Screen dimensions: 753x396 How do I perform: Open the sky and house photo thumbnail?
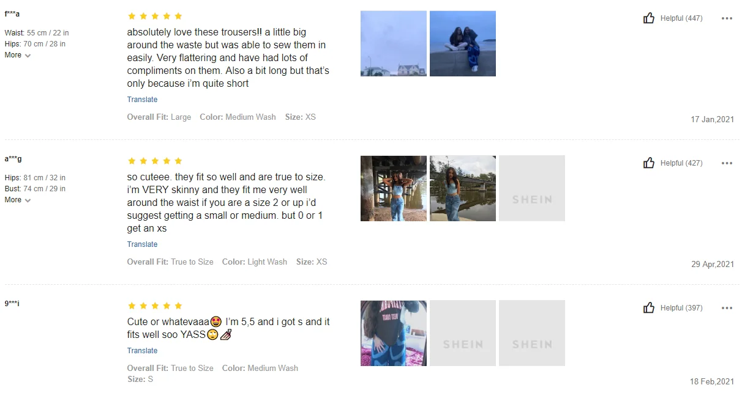coord(394,43)
